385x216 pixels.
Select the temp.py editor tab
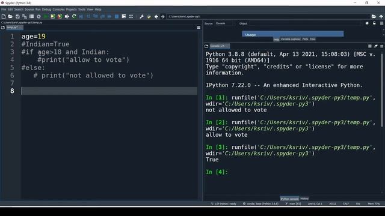pos(14,28)
